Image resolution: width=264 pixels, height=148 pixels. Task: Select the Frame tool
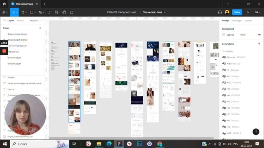click(23, 12)
